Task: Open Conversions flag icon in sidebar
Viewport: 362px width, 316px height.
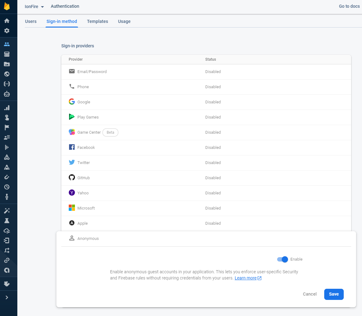Action: (7, 128)
